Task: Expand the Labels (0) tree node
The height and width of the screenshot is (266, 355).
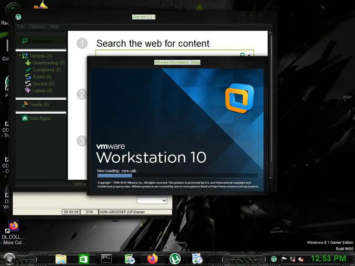Action: pos(22,90)
